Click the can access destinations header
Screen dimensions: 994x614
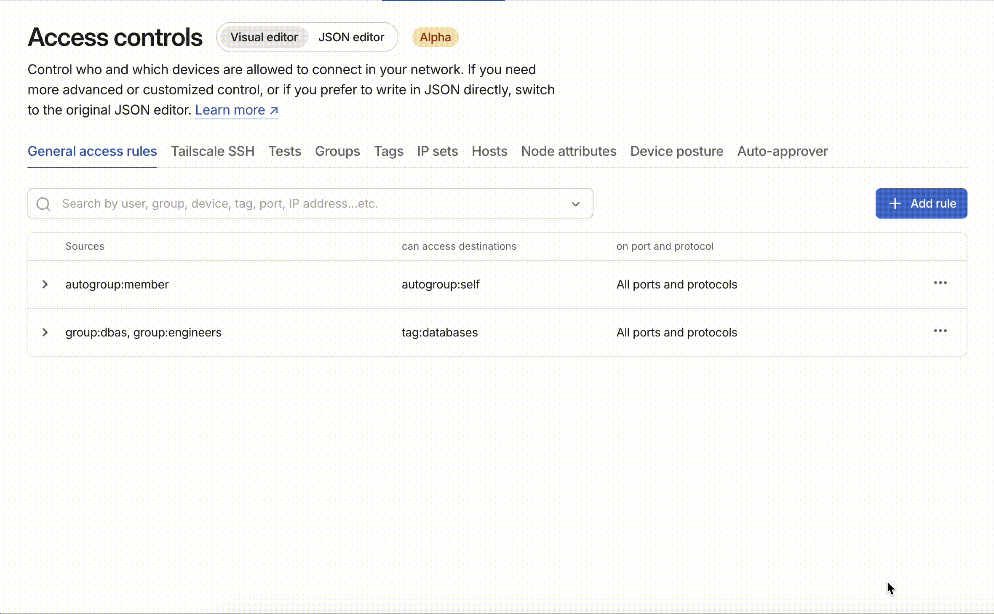click(x=459, y=246)
